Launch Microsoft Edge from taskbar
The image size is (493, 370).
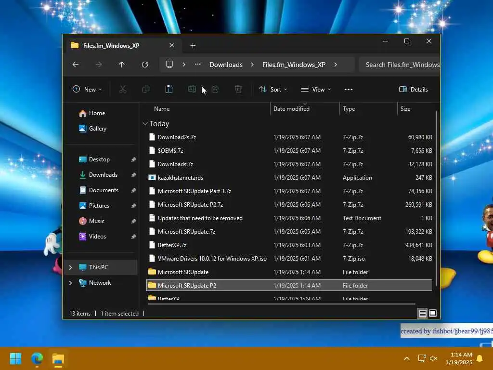tap(37, 358)
